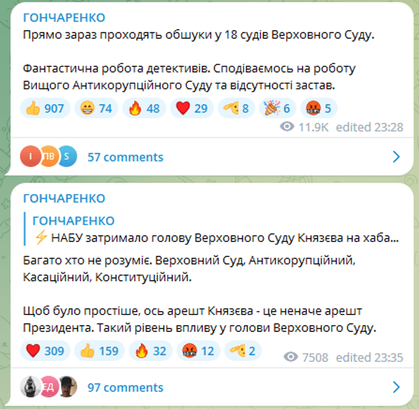Click the red heart reaction with 29
Screen dimensions: 419x409
[x=192, y=108]
